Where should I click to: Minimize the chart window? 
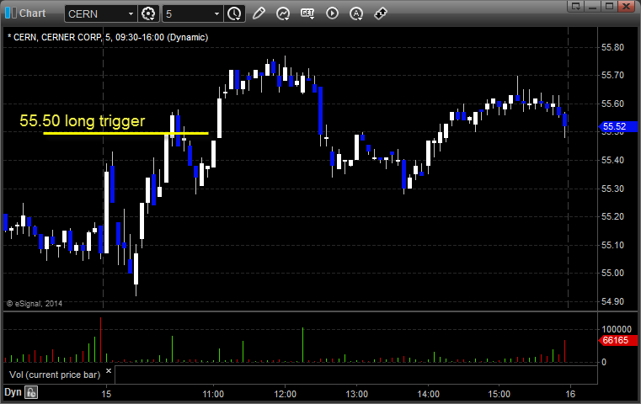coord(593,6)
